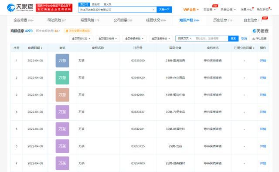Screen dimensions: 279x172
Task: Open the 知识产权 tab
Action: point(189,20)
